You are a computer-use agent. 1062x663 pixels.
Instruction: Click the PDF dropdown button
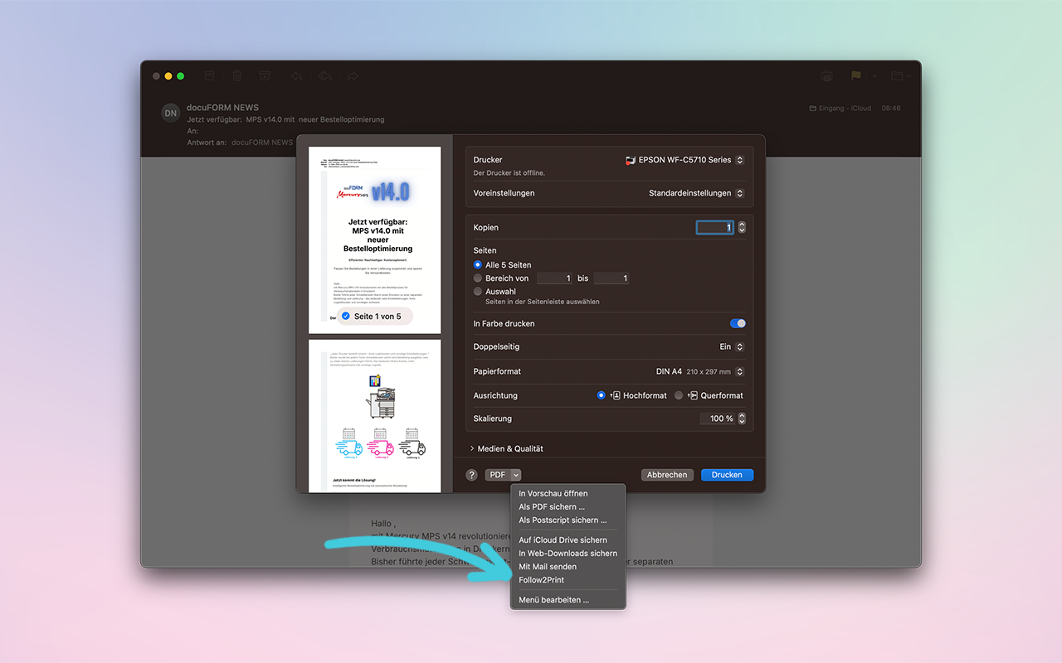pos(504,475)
